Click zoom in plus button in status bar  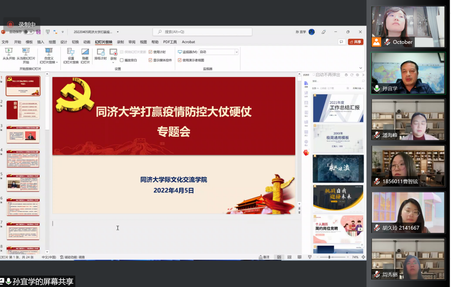click(348, 257)
